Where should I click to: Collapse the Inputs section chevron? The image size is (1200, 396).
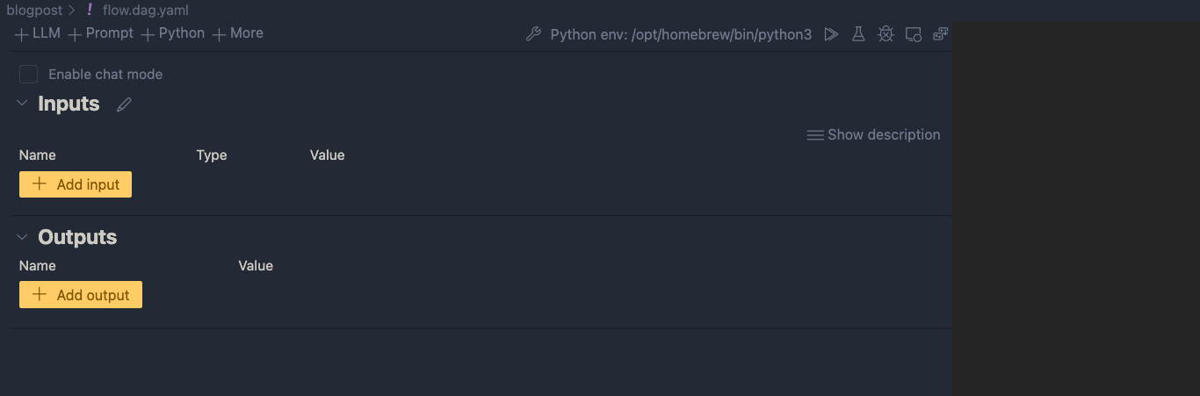click(x=23, y=104)
